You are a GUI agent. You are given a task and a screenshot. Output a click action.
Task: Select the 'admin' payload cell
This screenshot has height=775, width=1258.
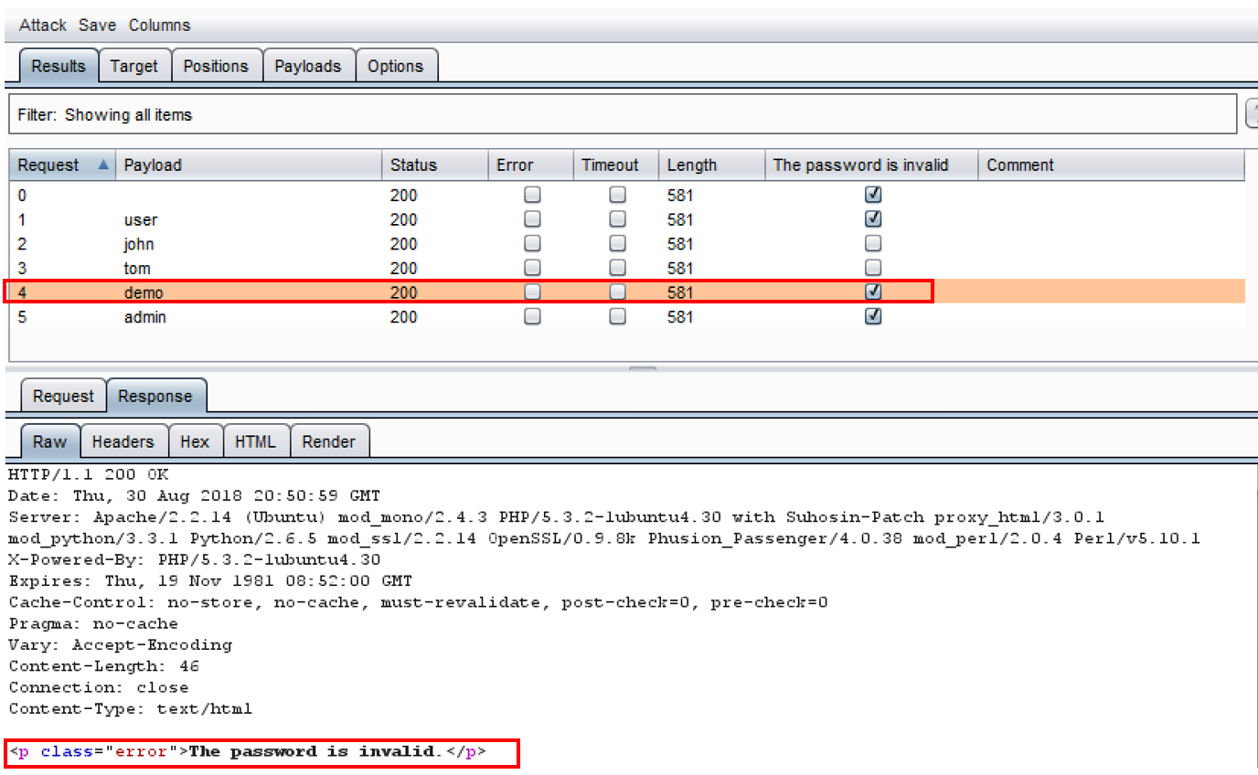click(145, 317)
